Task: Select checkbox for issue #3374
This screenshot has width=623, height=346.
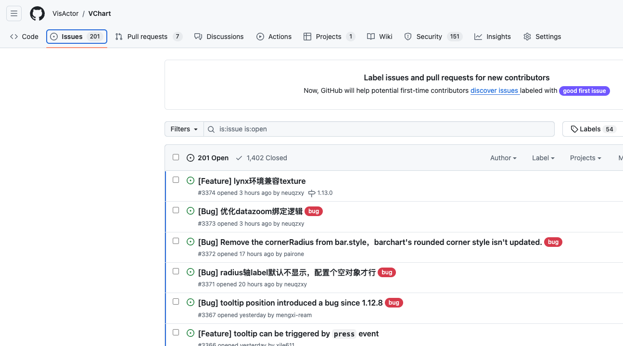Action: 176,179
